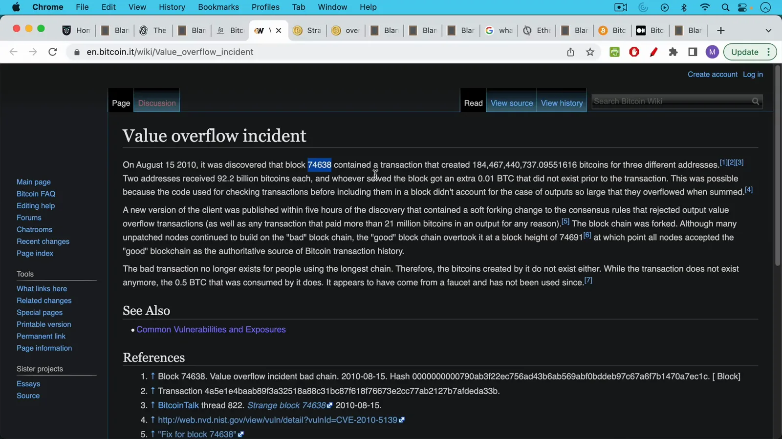Viewport: 782px width, 439px height.
Task: Click the red shield extension icon
Action: pos(634,52)
